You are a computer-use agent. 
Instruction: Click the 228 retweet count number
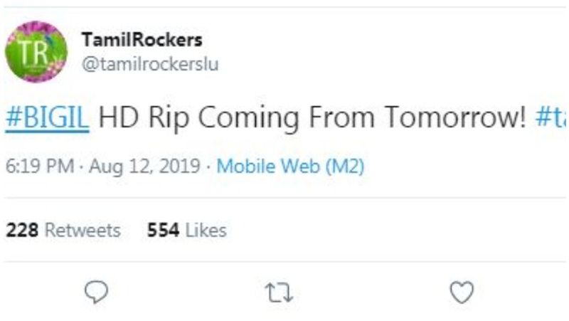(x=21, y=231)
